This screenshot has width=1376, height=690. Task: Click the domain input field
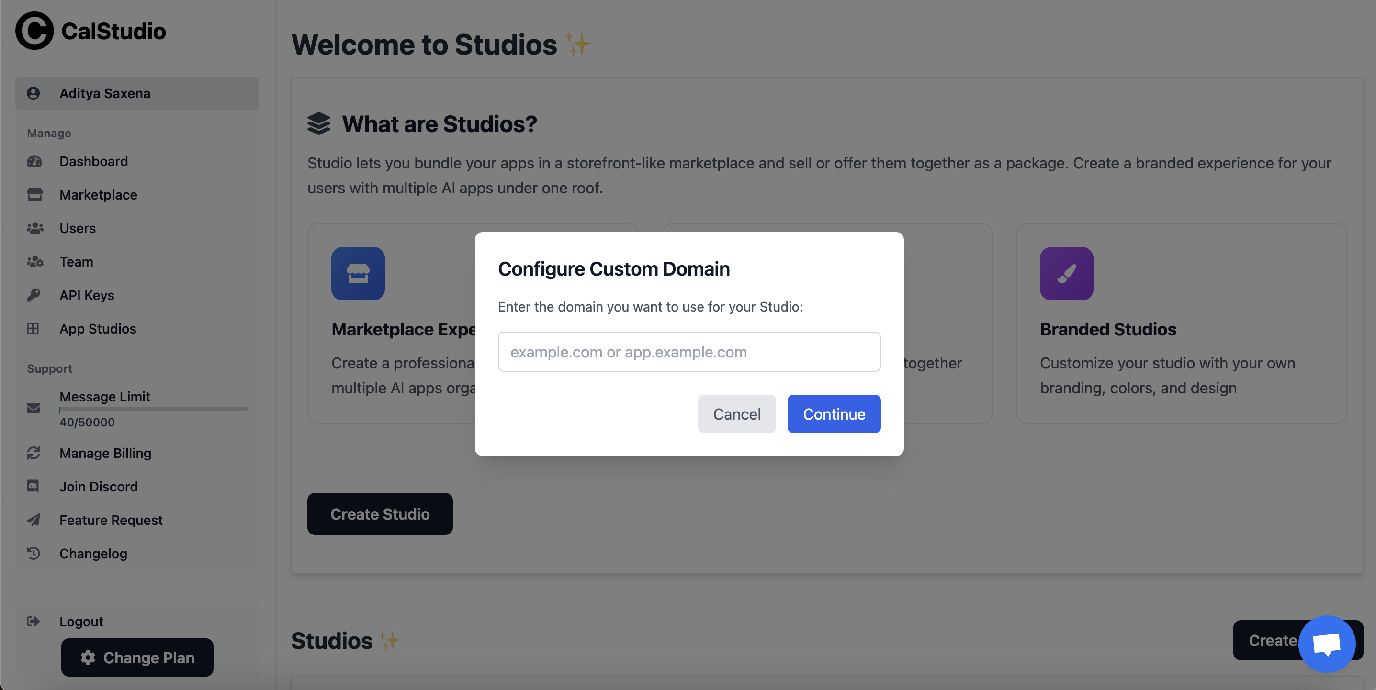coord(688,351)
